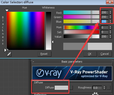Decrease Value with its down arrow

(110, 37)
